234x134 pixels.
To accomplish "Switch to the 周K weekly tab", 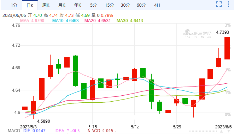I will (46, 5).
